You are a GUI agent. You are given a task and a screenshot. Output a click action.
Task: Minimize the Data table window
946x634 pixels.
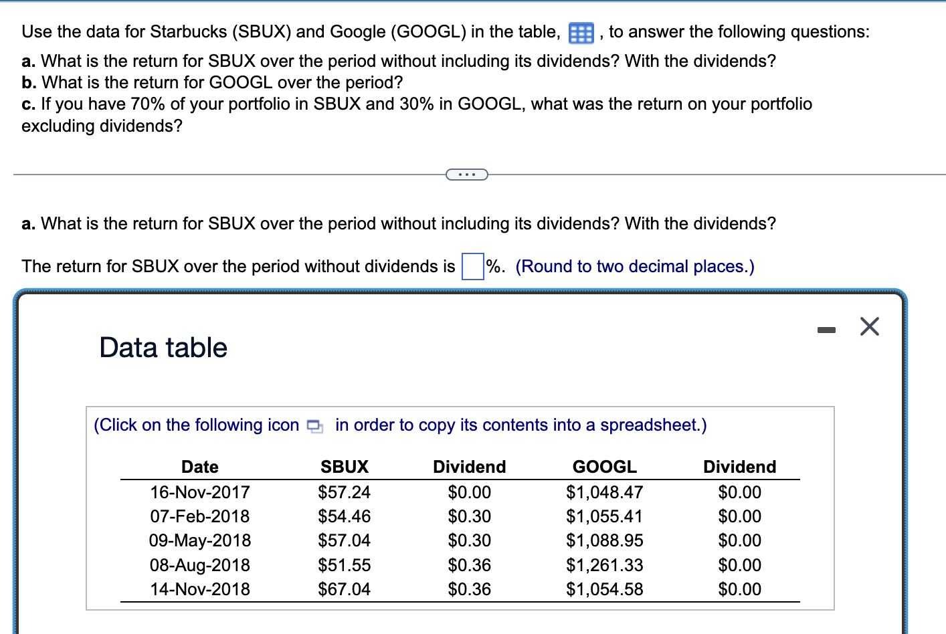tap(827, 328)
